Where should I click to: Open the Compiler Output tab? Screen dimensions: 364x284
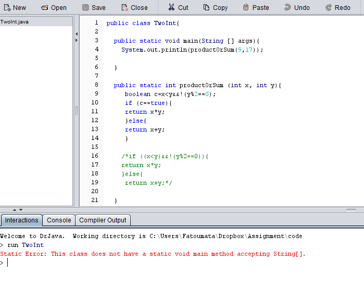[x=103, y=220]
